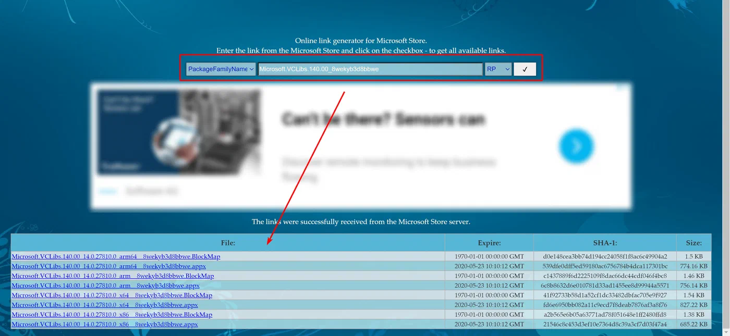Open the PackageFamilyName type dropdown

tap(221, 69)
